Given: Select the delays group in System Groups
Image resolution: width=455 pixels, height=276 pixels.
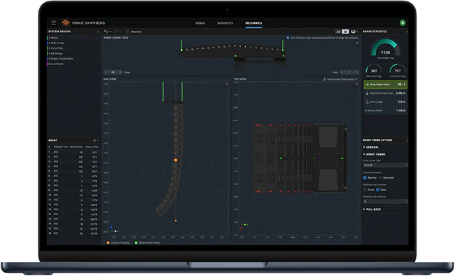Looking at the screenshot, I should [57, 53].
